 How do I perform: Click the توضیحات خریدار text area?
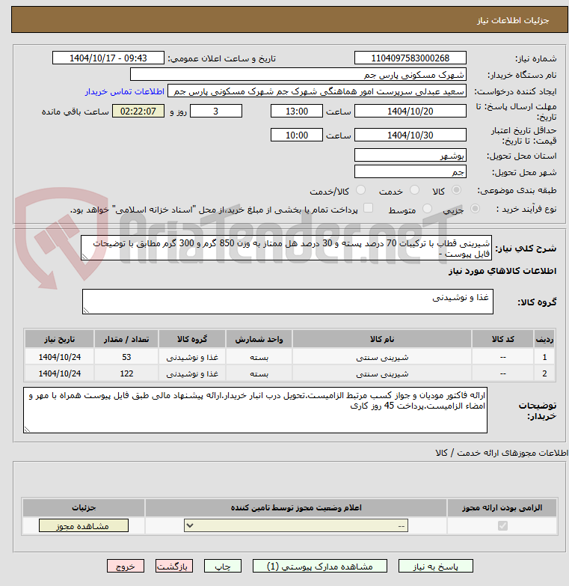(256, 410)
